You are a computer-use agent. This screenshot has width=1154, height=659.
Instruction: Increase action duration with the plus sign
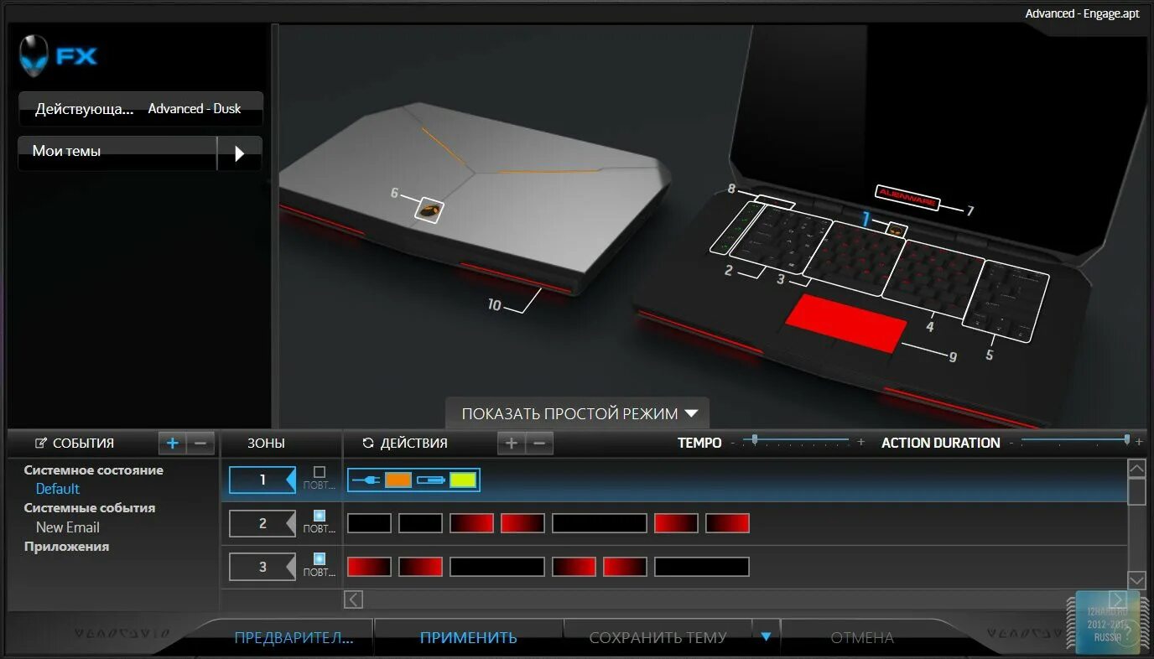[x=1139, y=442]
